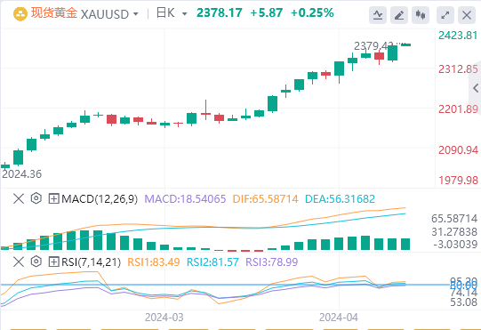Collapse the right side panel arrow
Screen dimensions: 481x330
[476, 88]
